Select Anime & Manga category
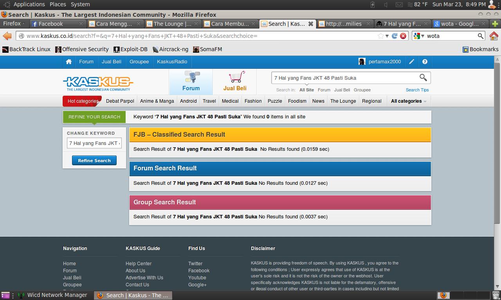This screenshot has height=300, width=501. [x=157, y=101]
